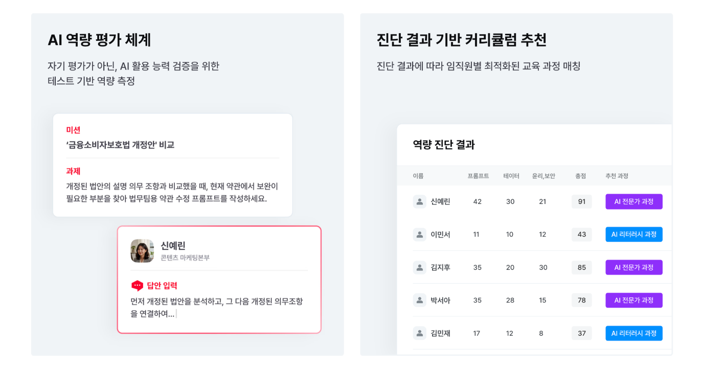
Task: Open the AI 전문가 과정 for 신예린
Action: [634, 201]
